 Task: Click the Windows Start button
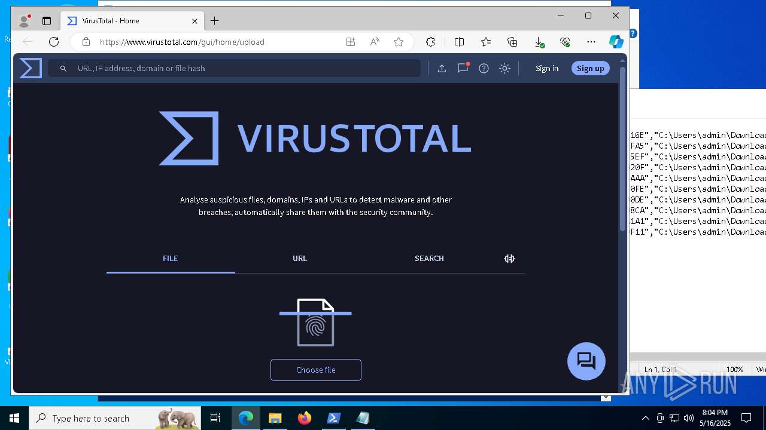coord(14,418)
